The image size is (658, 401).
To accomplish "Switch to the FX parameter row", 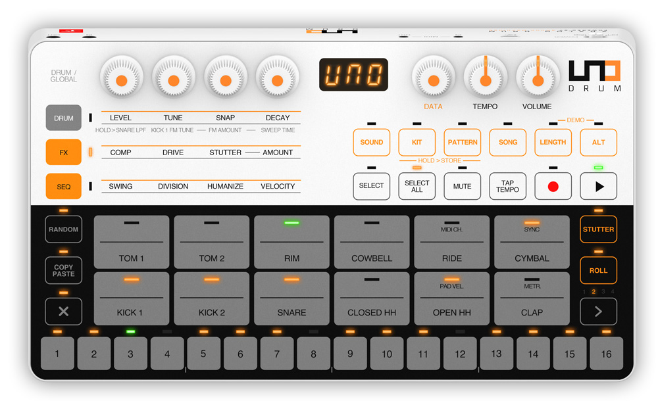I will pos(64,153).
